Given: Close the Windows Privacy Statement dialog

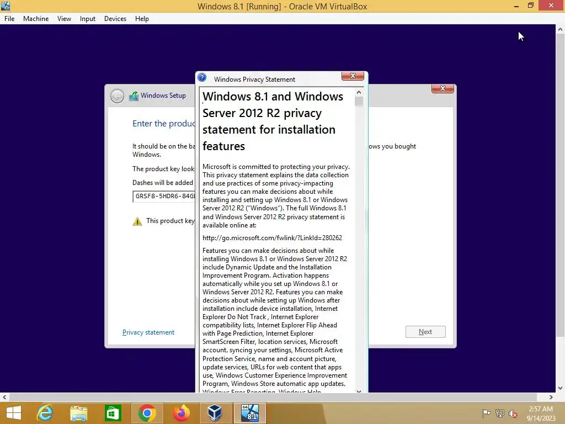Looking at the screenshot, I should coord(353,76).
